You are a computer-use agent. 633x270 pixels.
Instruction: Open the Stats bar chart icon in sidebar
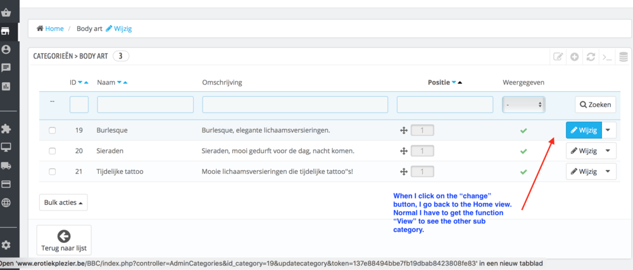6,86
